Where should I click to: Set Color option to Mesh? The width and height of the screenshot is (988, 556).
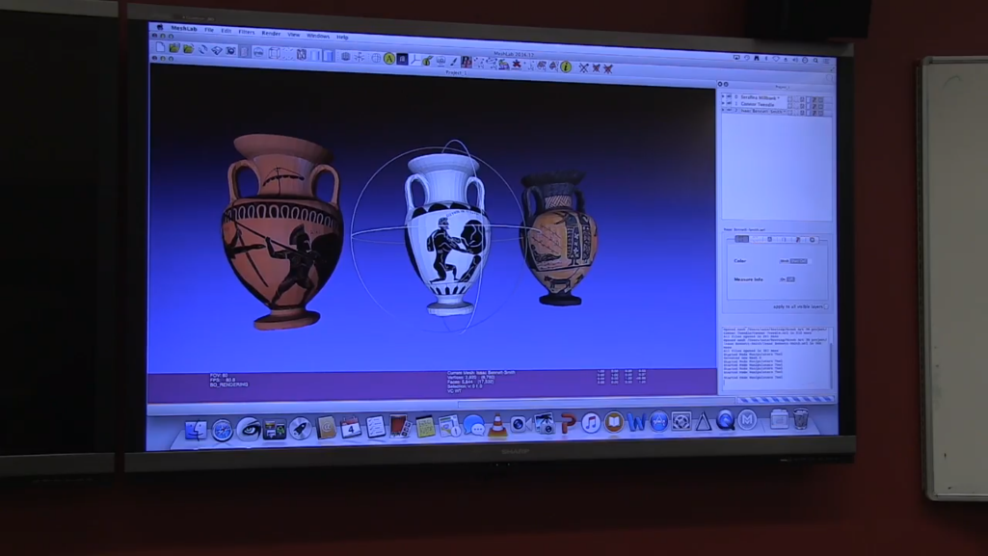[x=785, y=261]
